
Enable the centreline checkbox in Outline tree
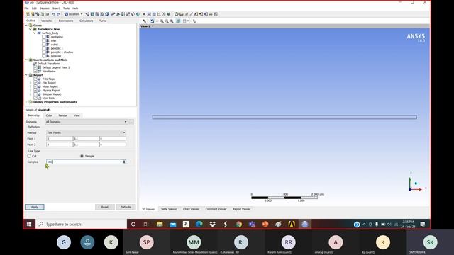tap(44, 37)
